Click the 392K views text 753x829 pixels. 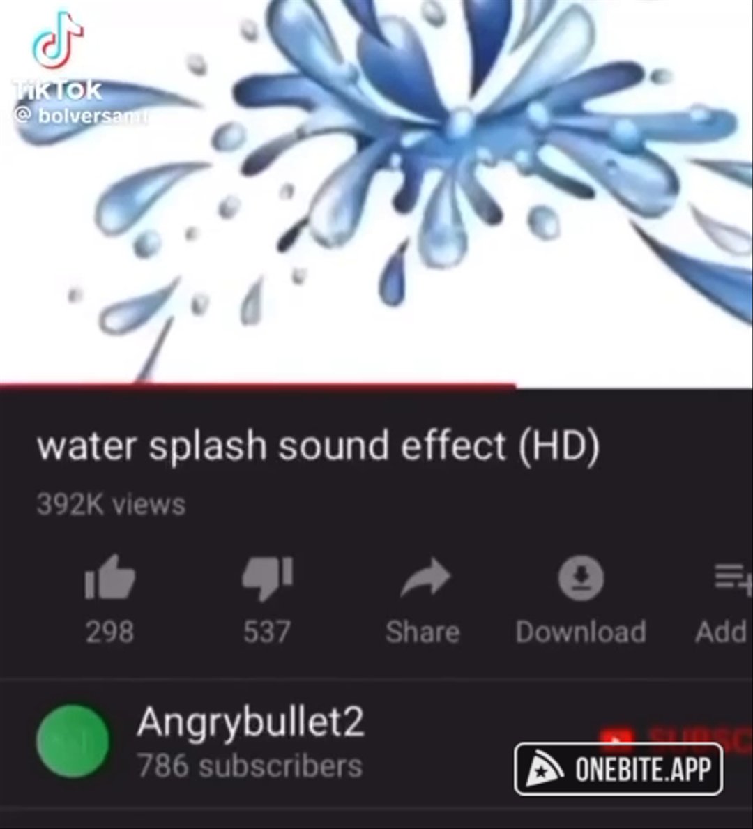(x=111, y=504)
